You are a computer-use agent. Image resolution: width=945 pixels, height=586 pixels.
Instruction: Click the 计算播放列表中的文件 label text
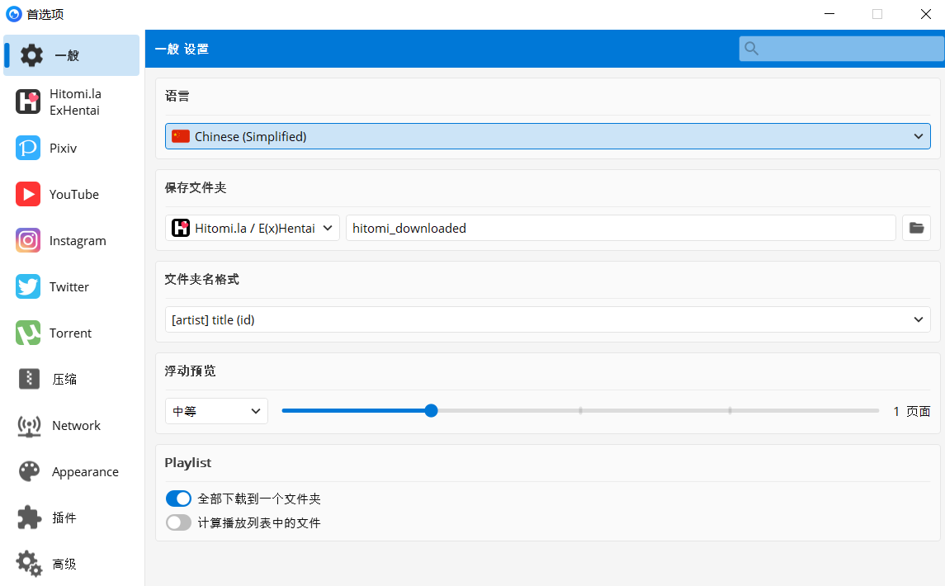(x=259, y=522)
